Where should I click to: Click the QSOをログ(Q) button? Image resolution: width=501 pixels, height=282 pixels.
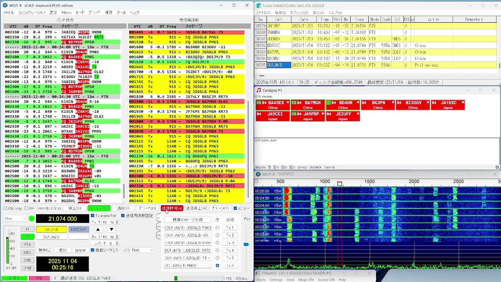pyautogui.click(x=49, y=208)
